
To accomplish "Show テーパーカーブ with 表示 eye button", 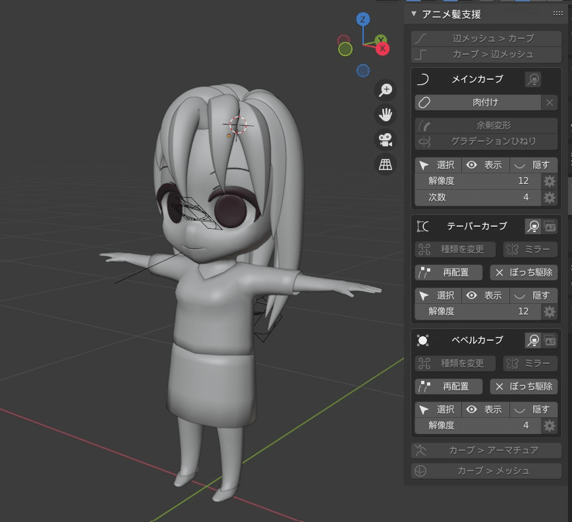I will click(486, 295).
